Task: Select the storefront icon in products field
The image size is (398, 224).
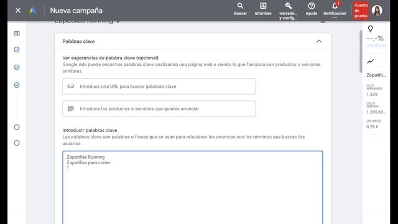Action: 70,109
